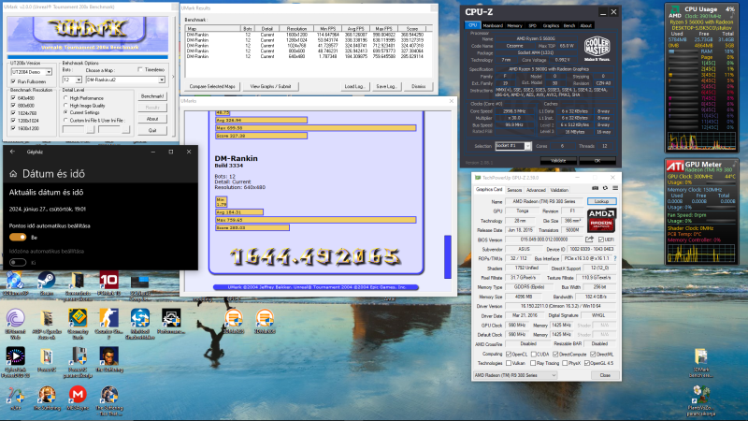The width and height of the screenshot is (748, 421).
Task: Click the Max 759.65 yellow bar
Action: (316, 220)
